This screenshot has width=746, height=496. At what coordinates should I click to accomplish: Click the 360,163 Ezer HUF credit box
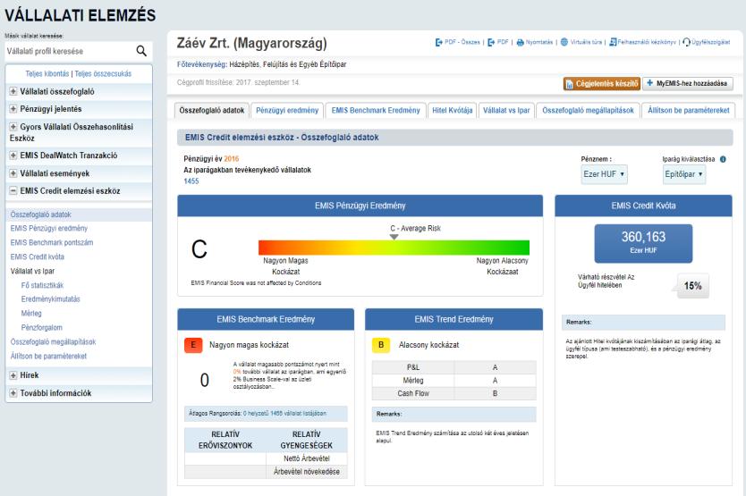click(x=643, y=243)
